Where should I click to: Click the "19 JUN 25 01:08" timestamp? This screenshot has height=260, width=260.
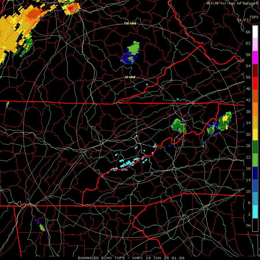click(165, 258)
